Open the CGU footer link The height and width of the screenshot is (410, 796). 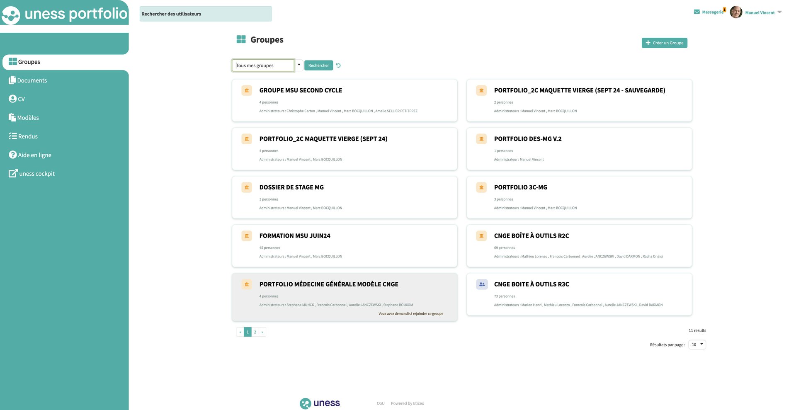[381, 403]
